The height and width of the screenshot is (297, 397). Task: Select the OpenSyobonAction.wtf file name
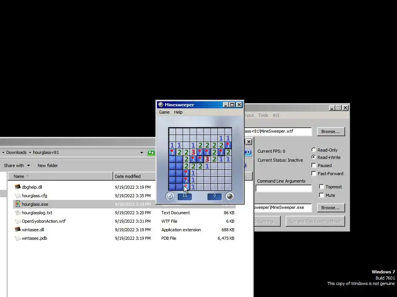pos(43,221)
